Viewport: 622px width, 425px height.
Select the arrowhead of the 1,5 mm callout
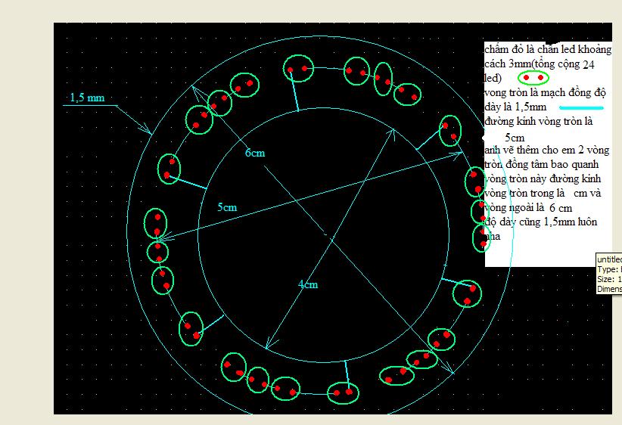click(x=149, y=131)
